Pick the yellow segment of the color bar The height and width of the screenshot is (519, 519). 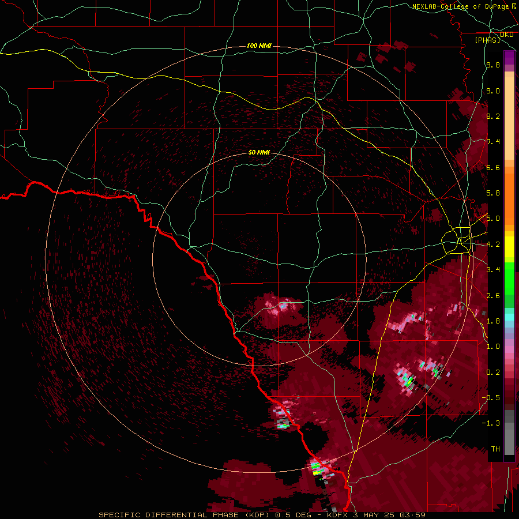click(x=509, y=247)
